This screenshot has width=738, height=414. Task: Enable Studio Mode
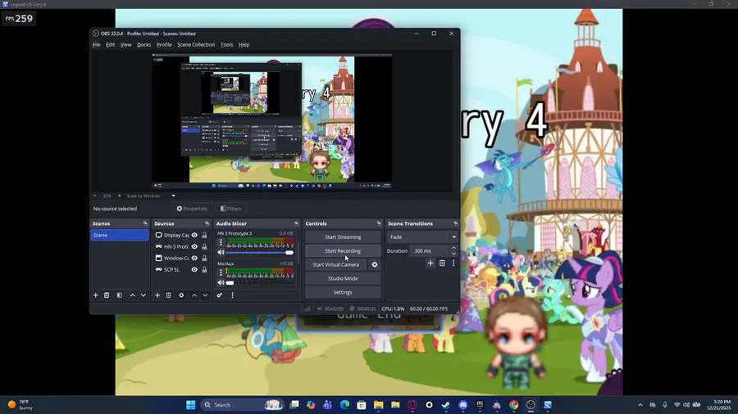[343, 278]
